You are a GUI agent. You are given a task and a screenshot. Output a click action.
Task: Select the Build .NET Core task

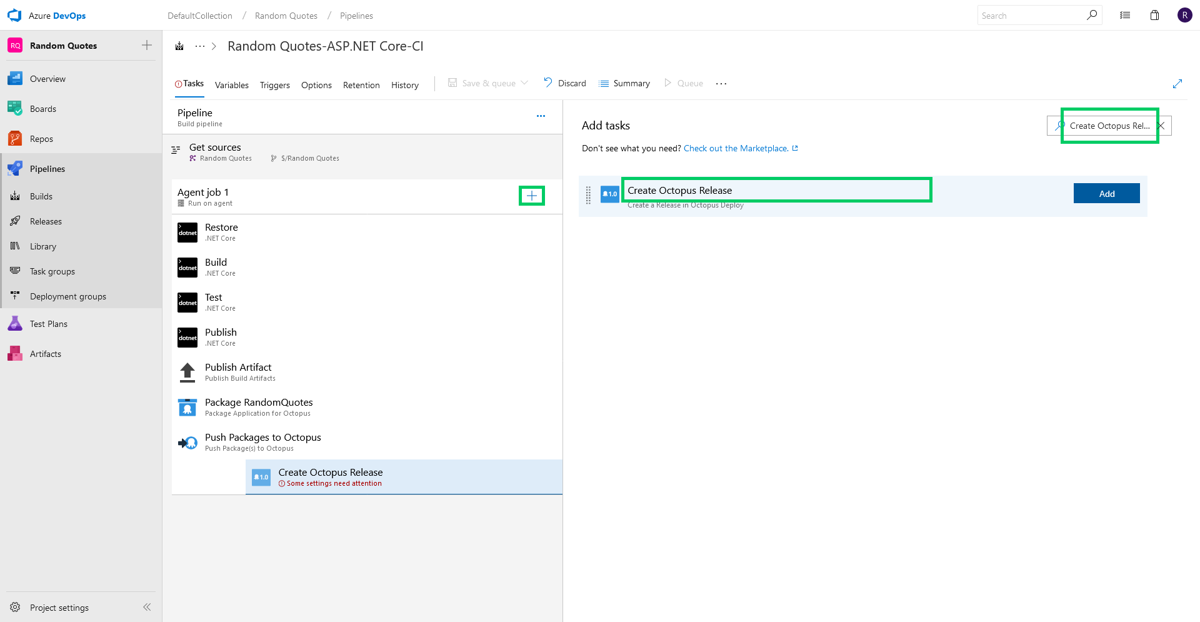[367, 267]
